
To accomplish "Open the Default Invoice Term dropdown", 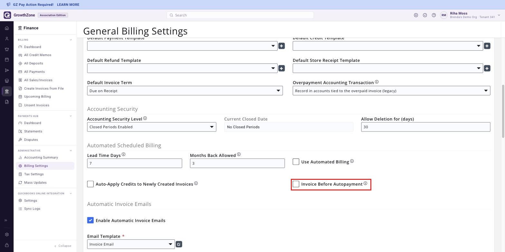I will (x=185, y=91).
